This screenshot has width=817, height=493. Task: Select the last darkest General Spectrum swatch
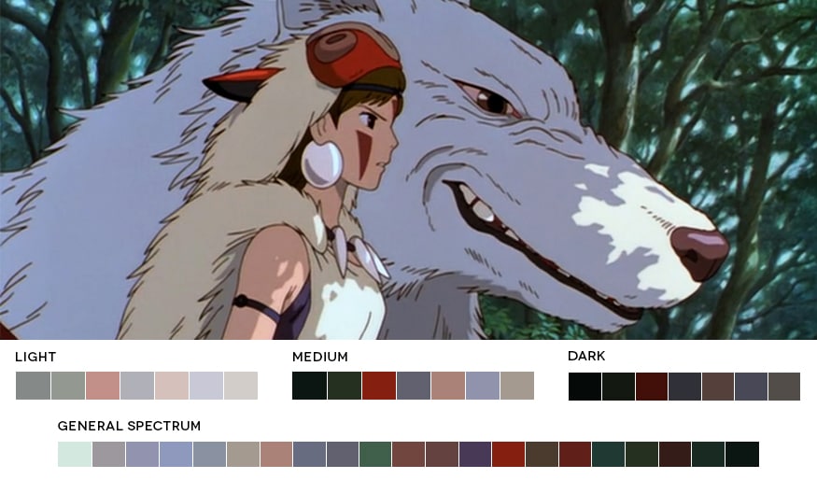742,454
